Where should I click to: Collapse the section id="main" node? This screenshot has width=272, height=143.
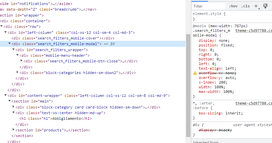(x=10, y=101)
